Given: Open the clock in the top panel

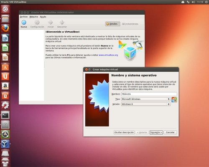Looking at the screenshot, I should 200,2.
